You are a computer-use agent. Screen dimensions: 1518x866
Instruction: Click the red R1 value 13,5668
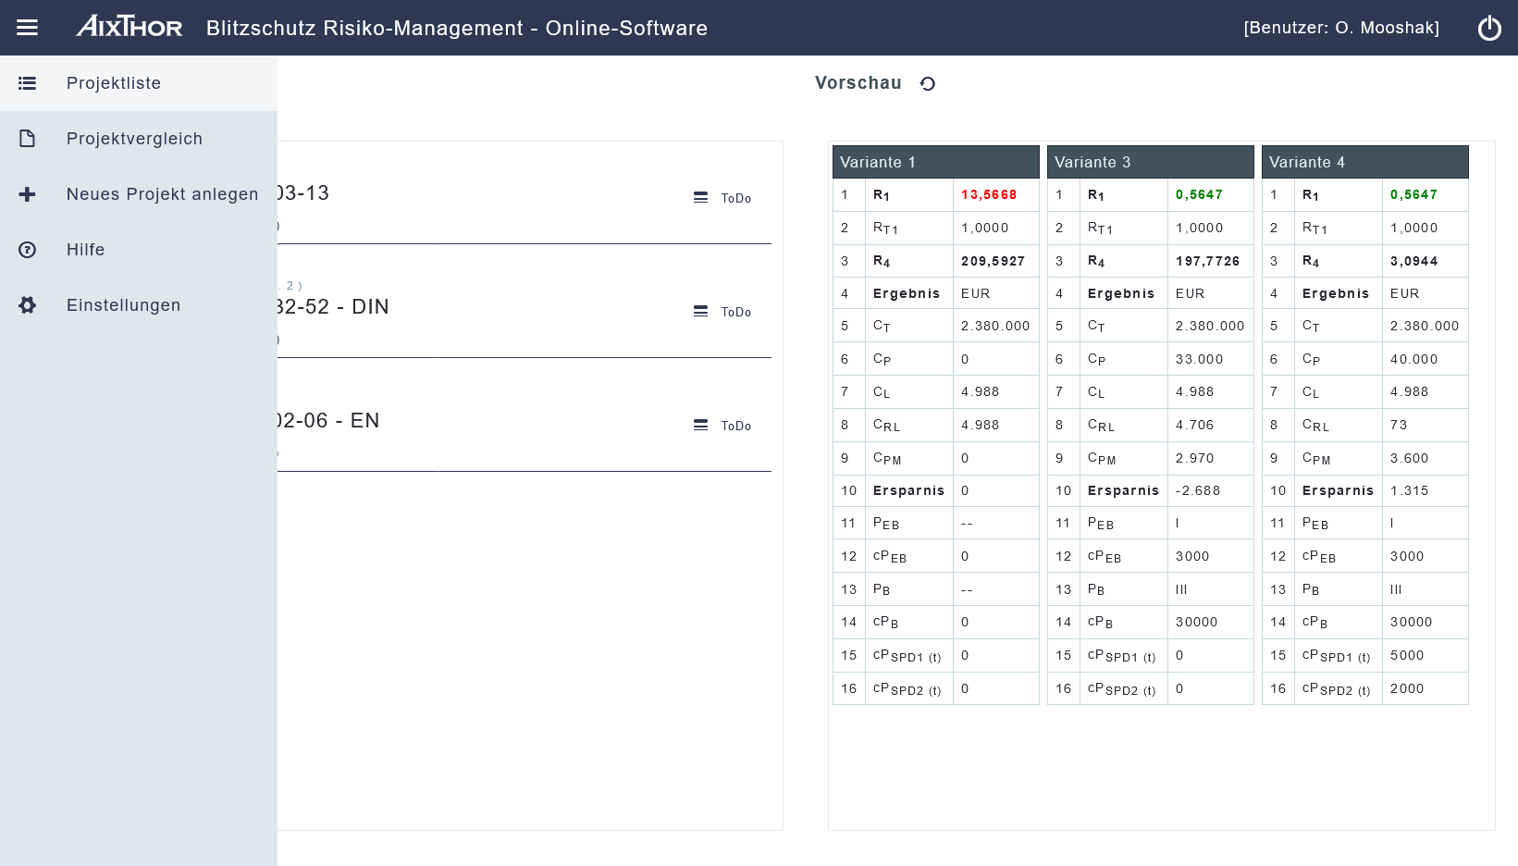[x=988, y=195]
